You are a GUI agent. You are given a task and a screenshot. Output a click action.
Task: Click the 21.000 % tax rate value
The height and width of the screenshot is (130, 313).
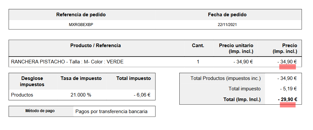click(81, 95)
